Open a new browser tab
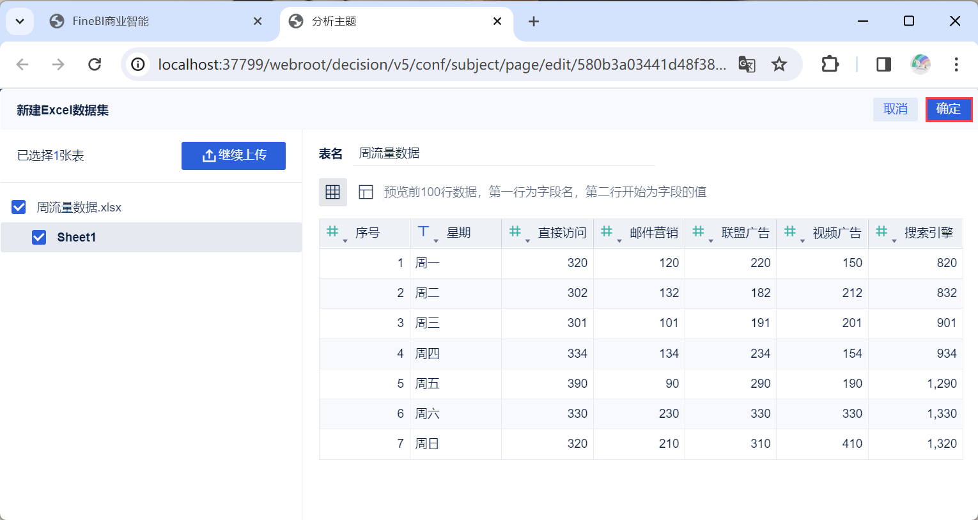Viewport: 978px width, 520px height. [x=534, y=22]
